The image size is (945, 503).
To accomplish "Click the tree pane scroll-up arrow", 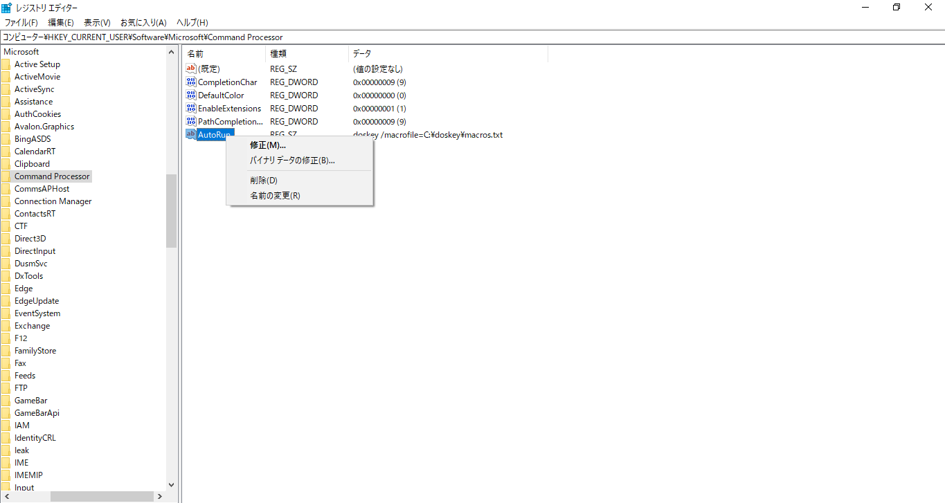I will tap(172, 52).
